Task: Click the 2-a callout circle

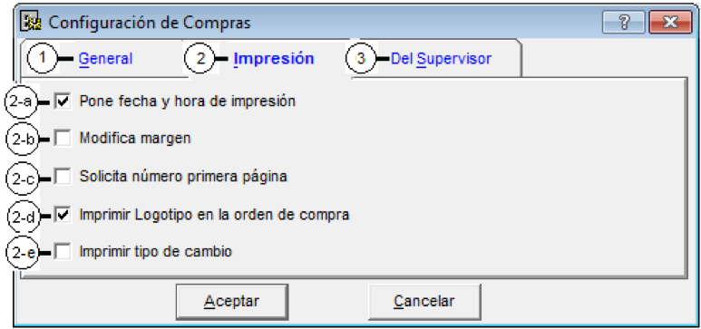Action: coord(22,102)
